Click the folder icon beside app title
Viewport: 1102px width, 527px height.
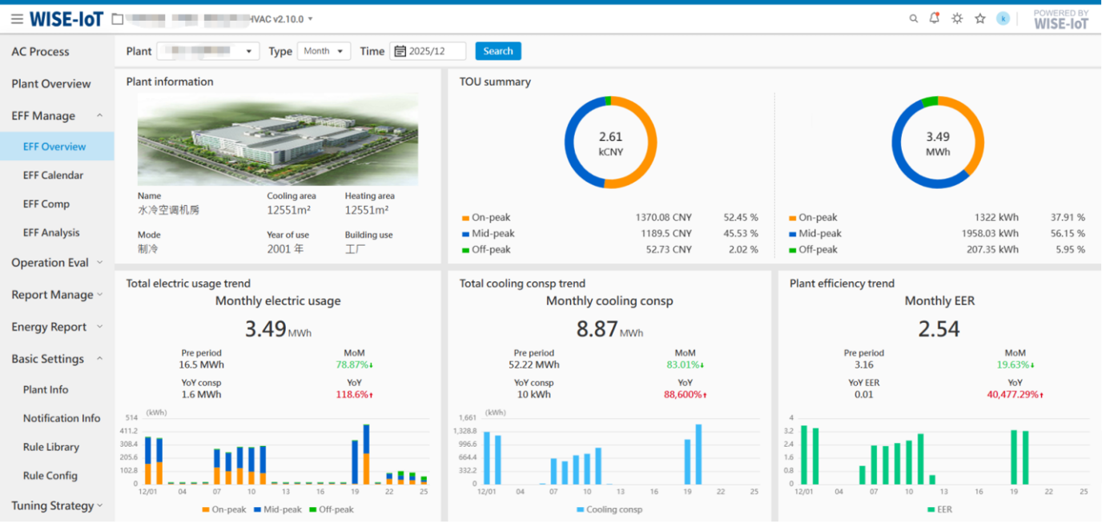click(118, 19)
